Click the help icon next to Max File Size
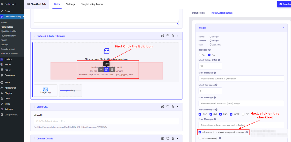Screen dimensions: 291x142 click(x=219, y=60)
